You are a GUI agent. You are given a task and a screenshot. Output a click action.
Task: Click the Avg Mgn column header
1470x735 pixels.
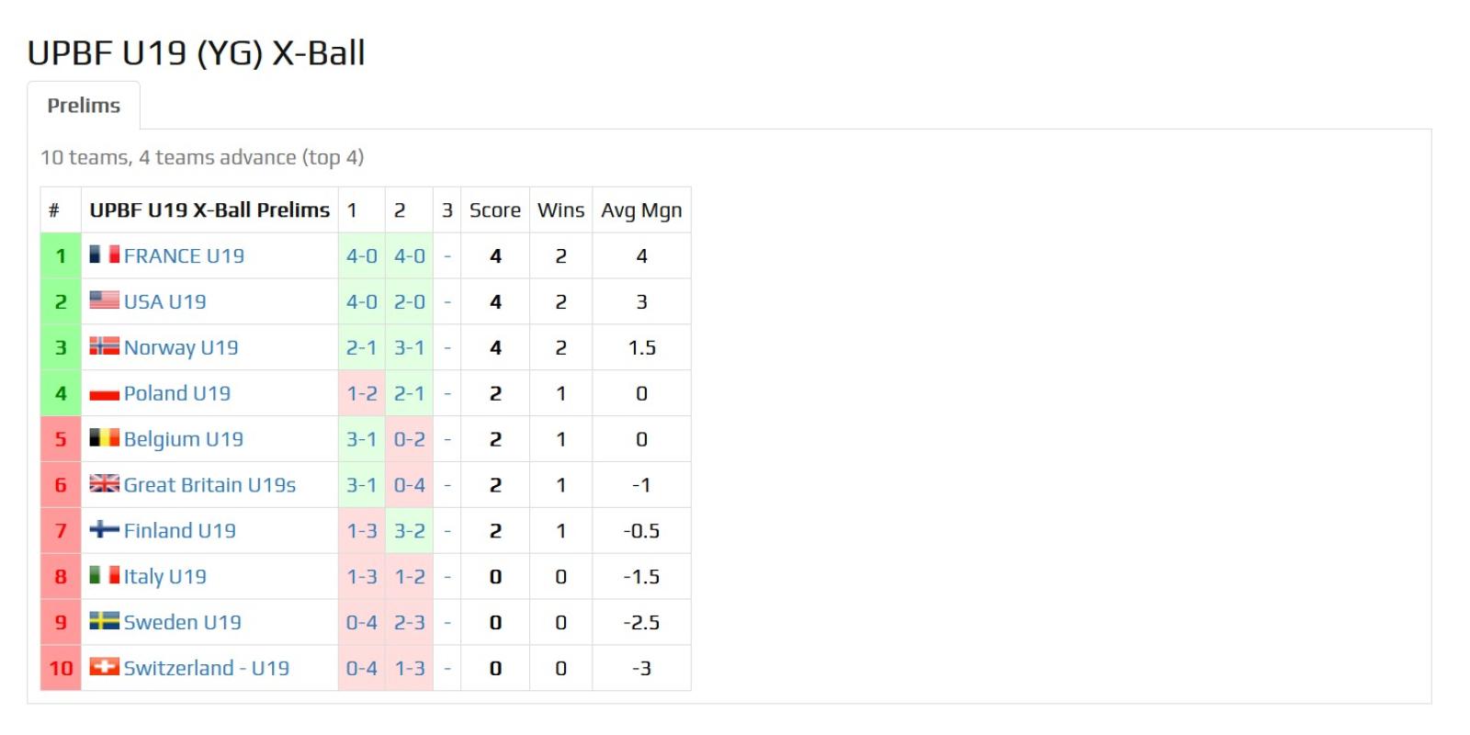641,210
